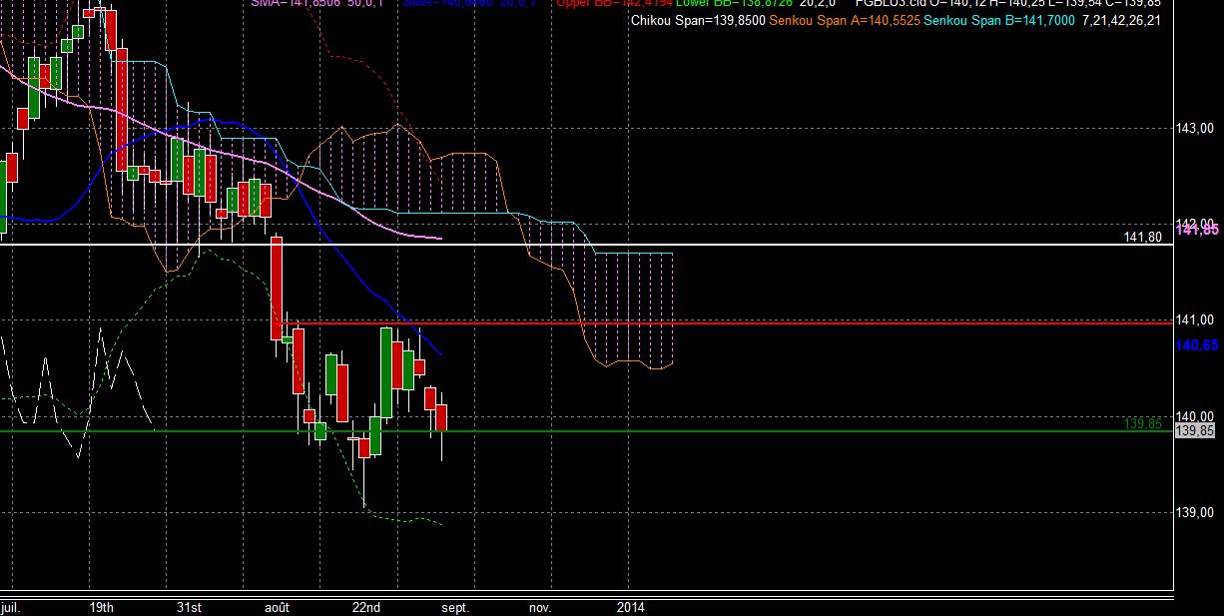Click the août date axis label
Viewport: 1224px width, 616px height.
[x=278, y=606]
